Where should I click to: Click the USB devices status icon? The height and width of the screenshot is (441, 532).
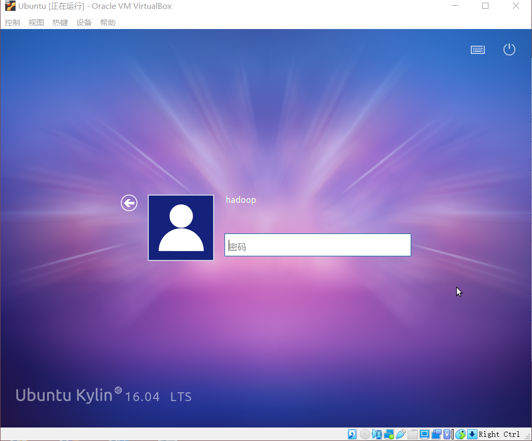click(x=401, y=434)
